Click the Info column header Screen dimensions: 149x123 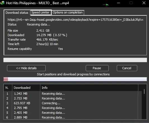pos(89,88)
